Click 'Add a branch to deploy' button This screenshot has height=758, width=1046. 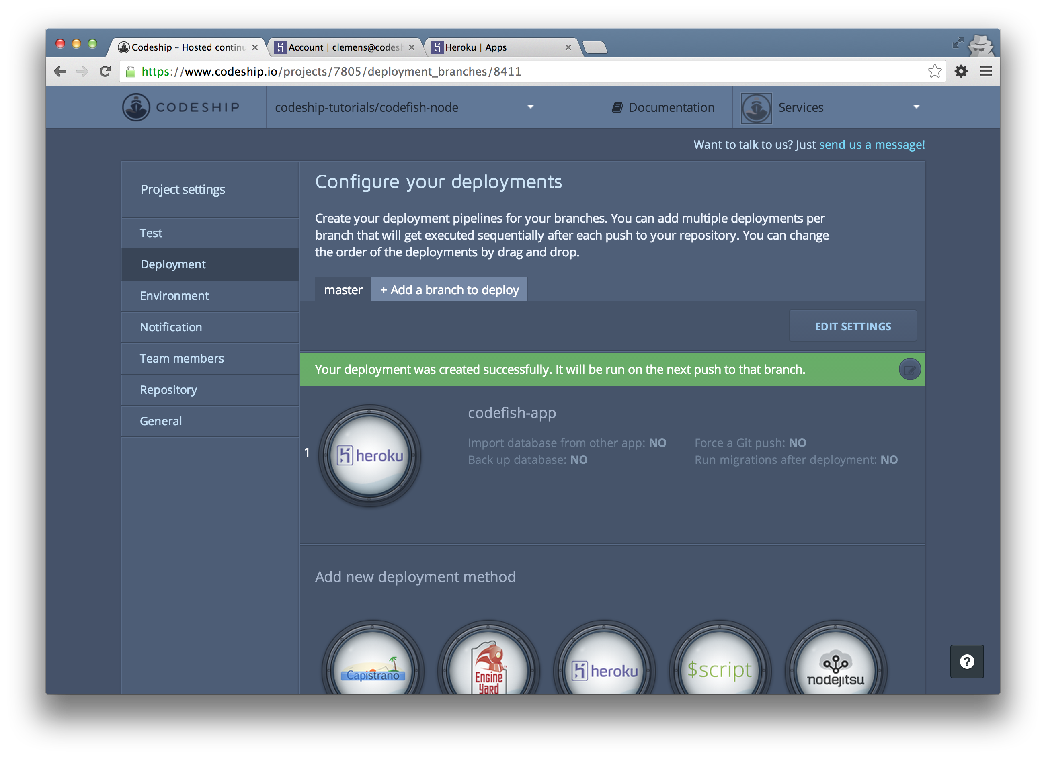(449, 290)
